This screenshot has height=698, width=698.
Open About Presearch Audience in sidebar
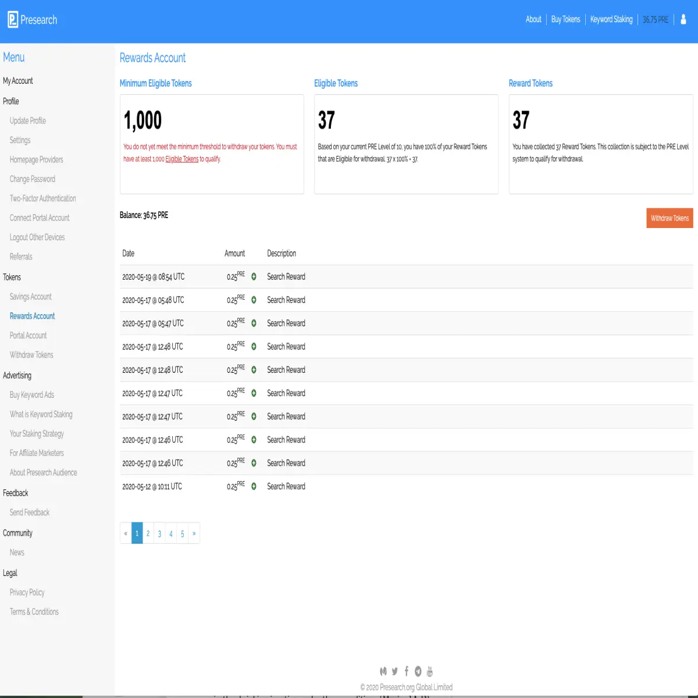(x=44, y=472)
